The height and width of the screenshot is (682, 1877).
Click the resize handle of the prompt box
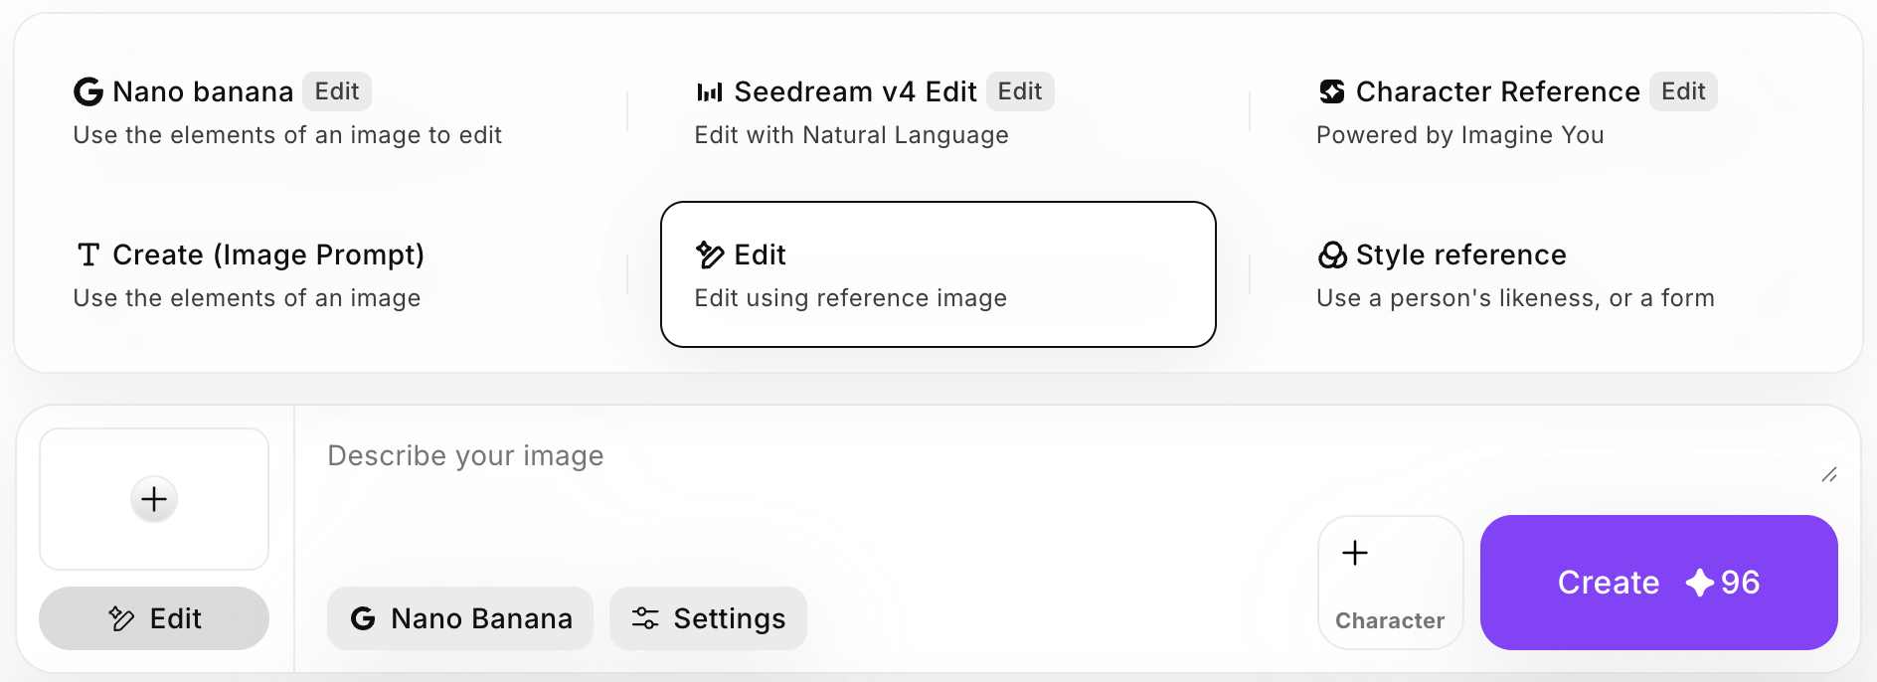(x=1828, y=475)
